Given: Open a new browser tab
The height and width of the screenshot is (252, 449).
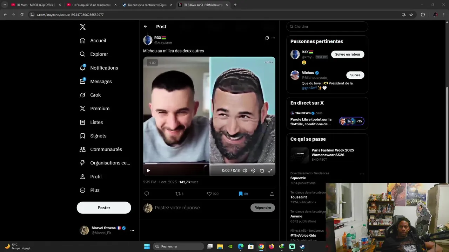Looking at the screenshot, I should (235, 5).
